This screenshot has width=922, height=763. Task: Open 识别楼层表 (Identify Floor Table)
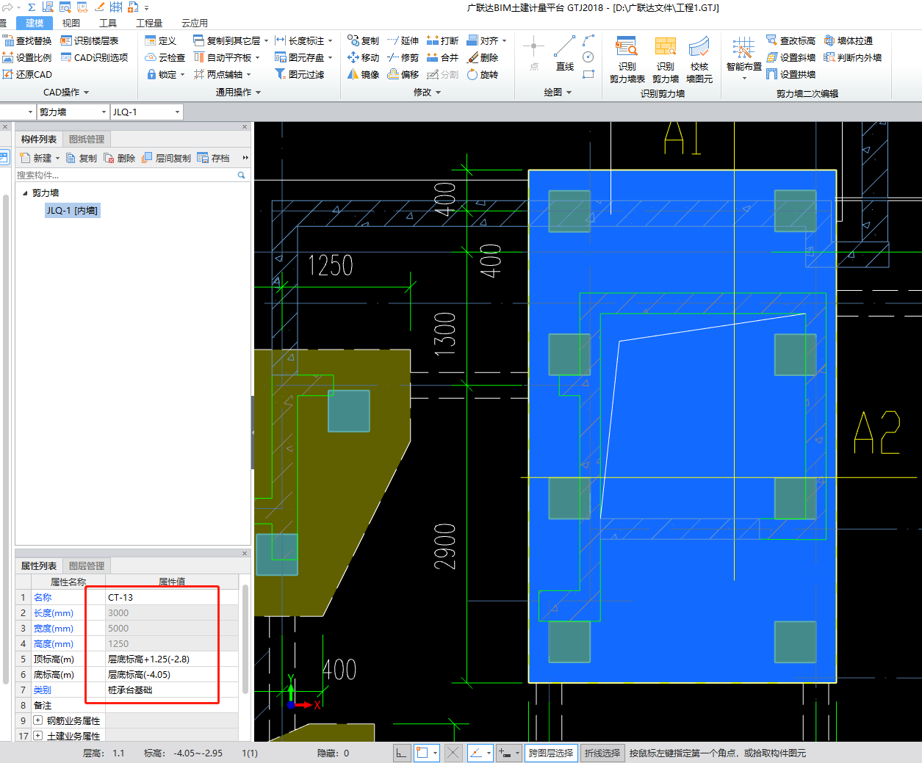89,40
